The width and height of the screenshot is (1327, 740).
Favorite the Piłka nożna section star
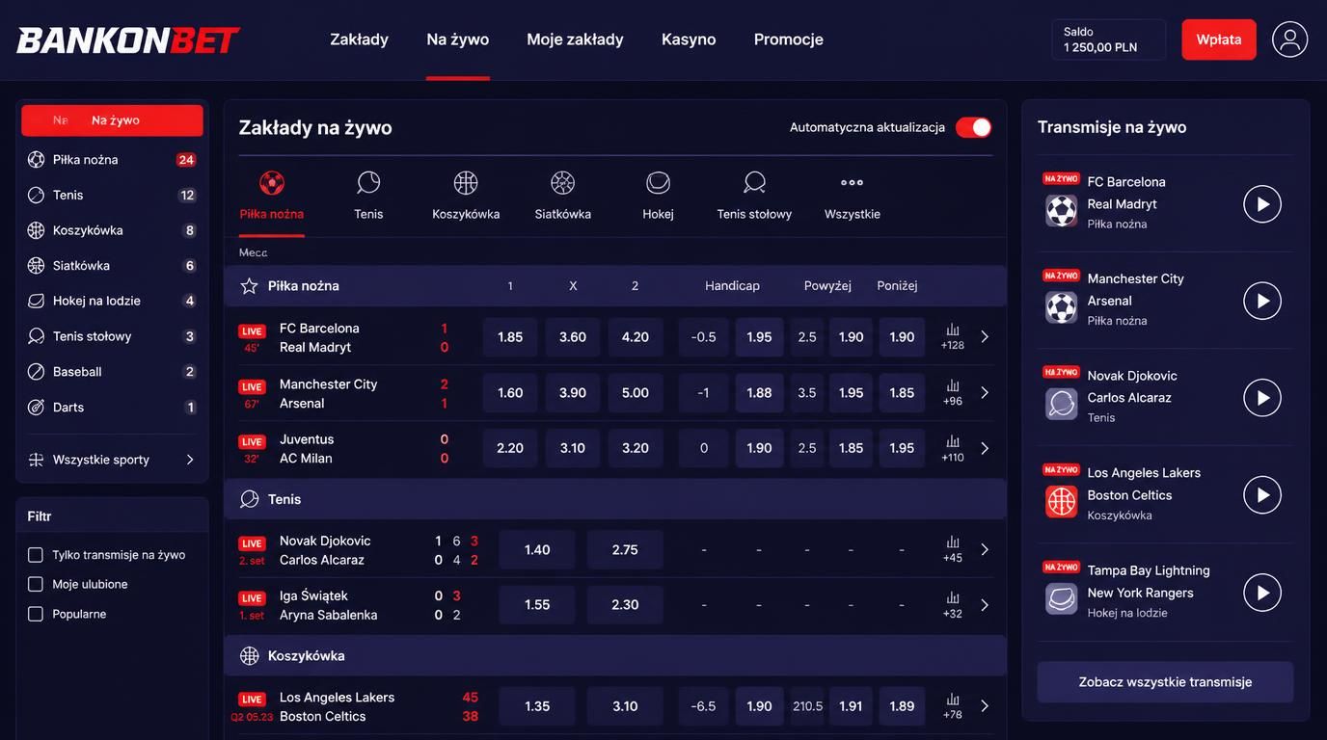(249, 286)
